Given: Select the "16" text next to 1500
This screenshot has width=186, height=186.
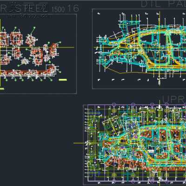Looking at the screenshot, I should click(x=73, y=8).
